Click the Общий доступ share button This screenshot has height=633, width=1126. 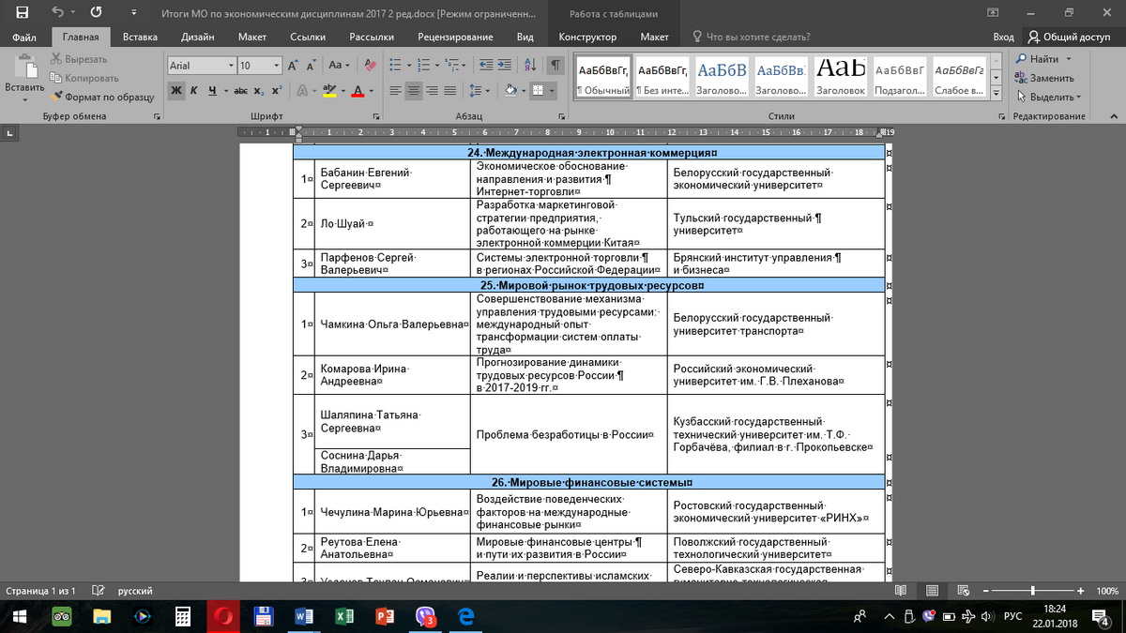point(1070,38)
